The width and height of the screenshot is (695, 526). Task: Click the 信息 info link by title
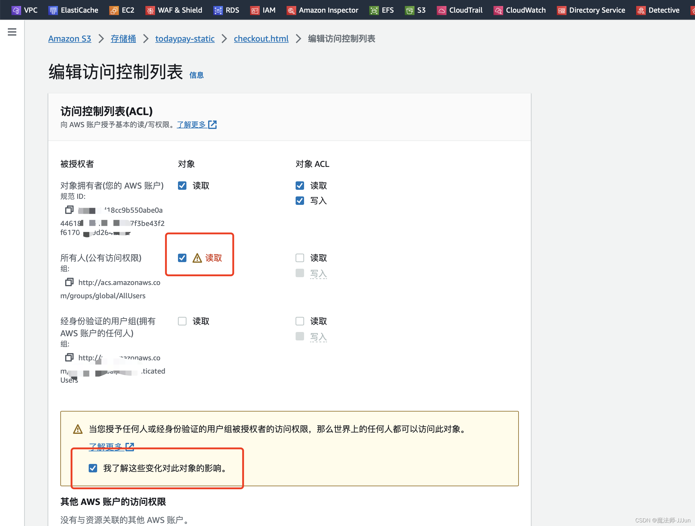(196, 75)
